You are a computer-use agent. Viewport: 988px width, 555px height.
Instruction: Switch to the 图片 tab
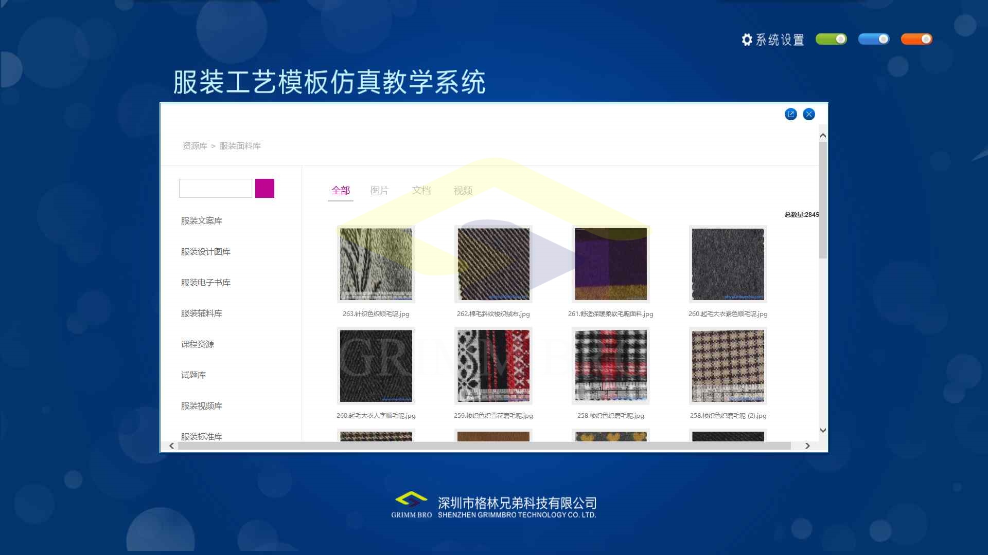379,191
